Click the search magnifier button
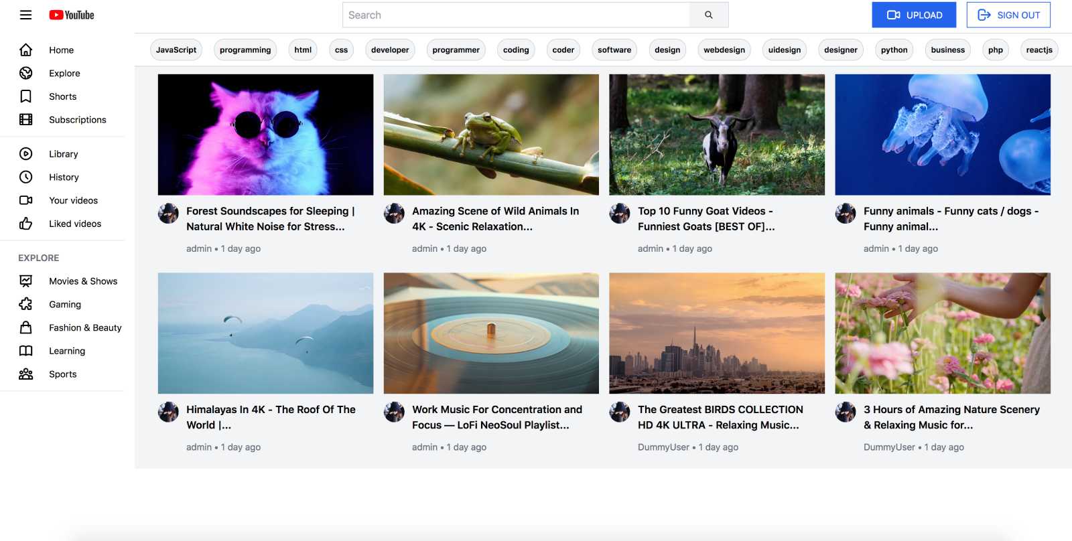The image size is (1072, 541). (x=708, y=15)
